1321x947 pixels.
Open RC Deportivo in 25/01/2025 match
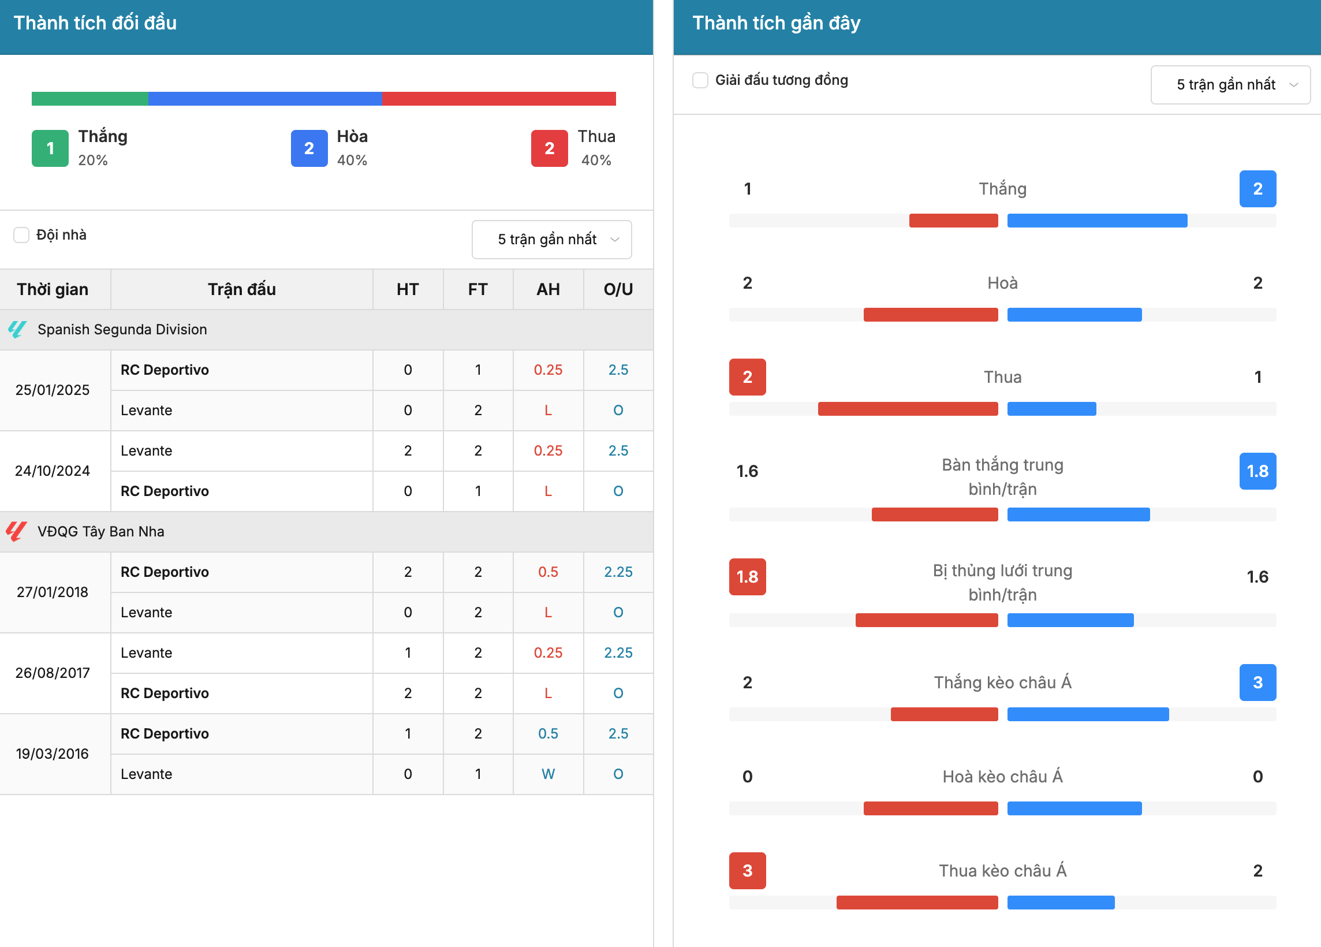click(x=164, y=370)
